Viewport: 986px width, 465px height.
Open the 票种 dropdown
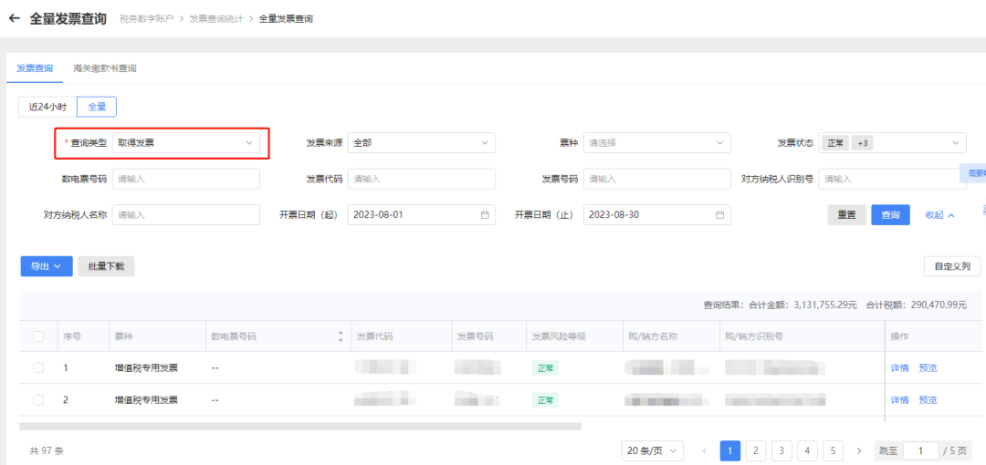[657, 143]
